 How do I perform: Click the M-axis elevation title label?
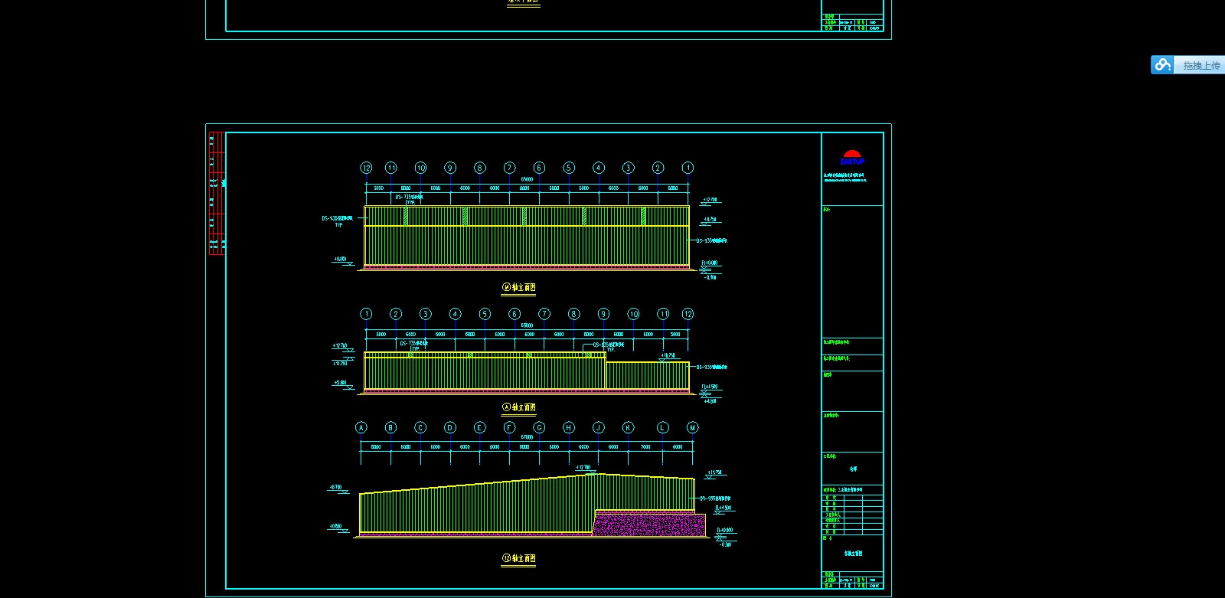(x=519, y=288)
